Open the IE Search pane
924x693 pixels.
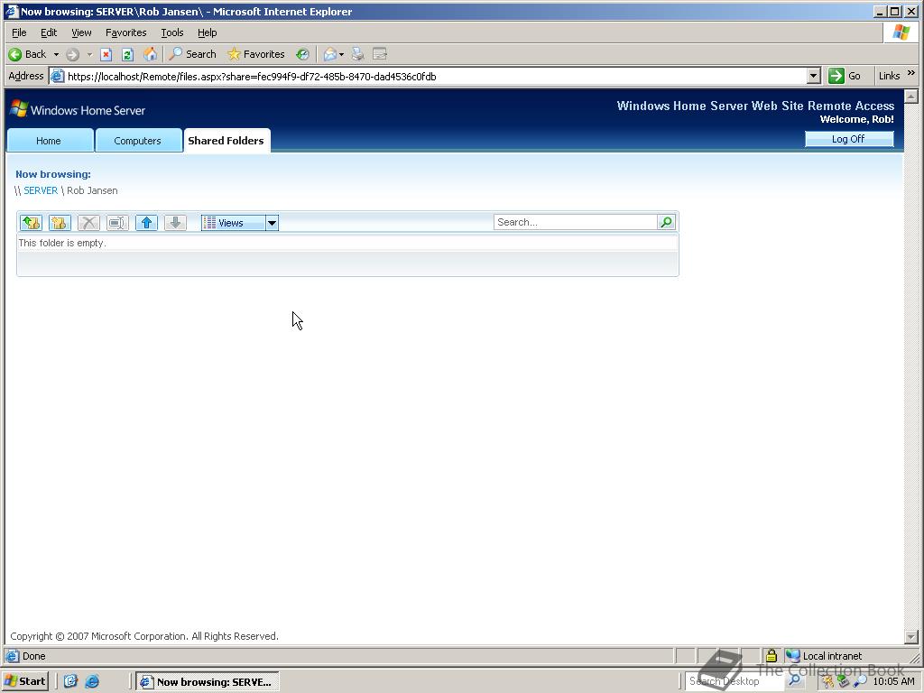(193, 54)
